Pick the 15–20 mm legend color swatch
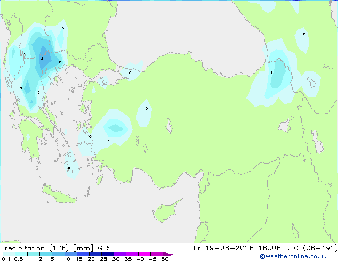The image size is (338, 261). [x=83, y=254]
